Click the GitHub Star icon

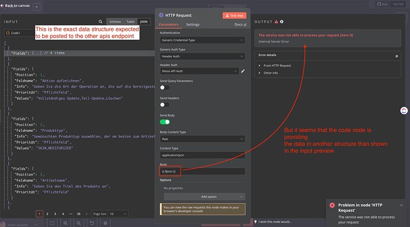(x=379, y=4)
